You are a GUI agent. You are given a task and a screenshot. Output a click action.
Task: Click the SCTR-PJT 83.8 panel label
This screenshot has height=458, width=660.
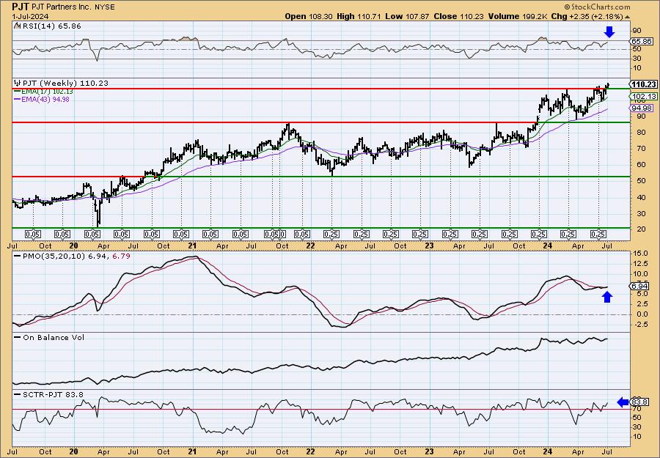coord(53,394)
